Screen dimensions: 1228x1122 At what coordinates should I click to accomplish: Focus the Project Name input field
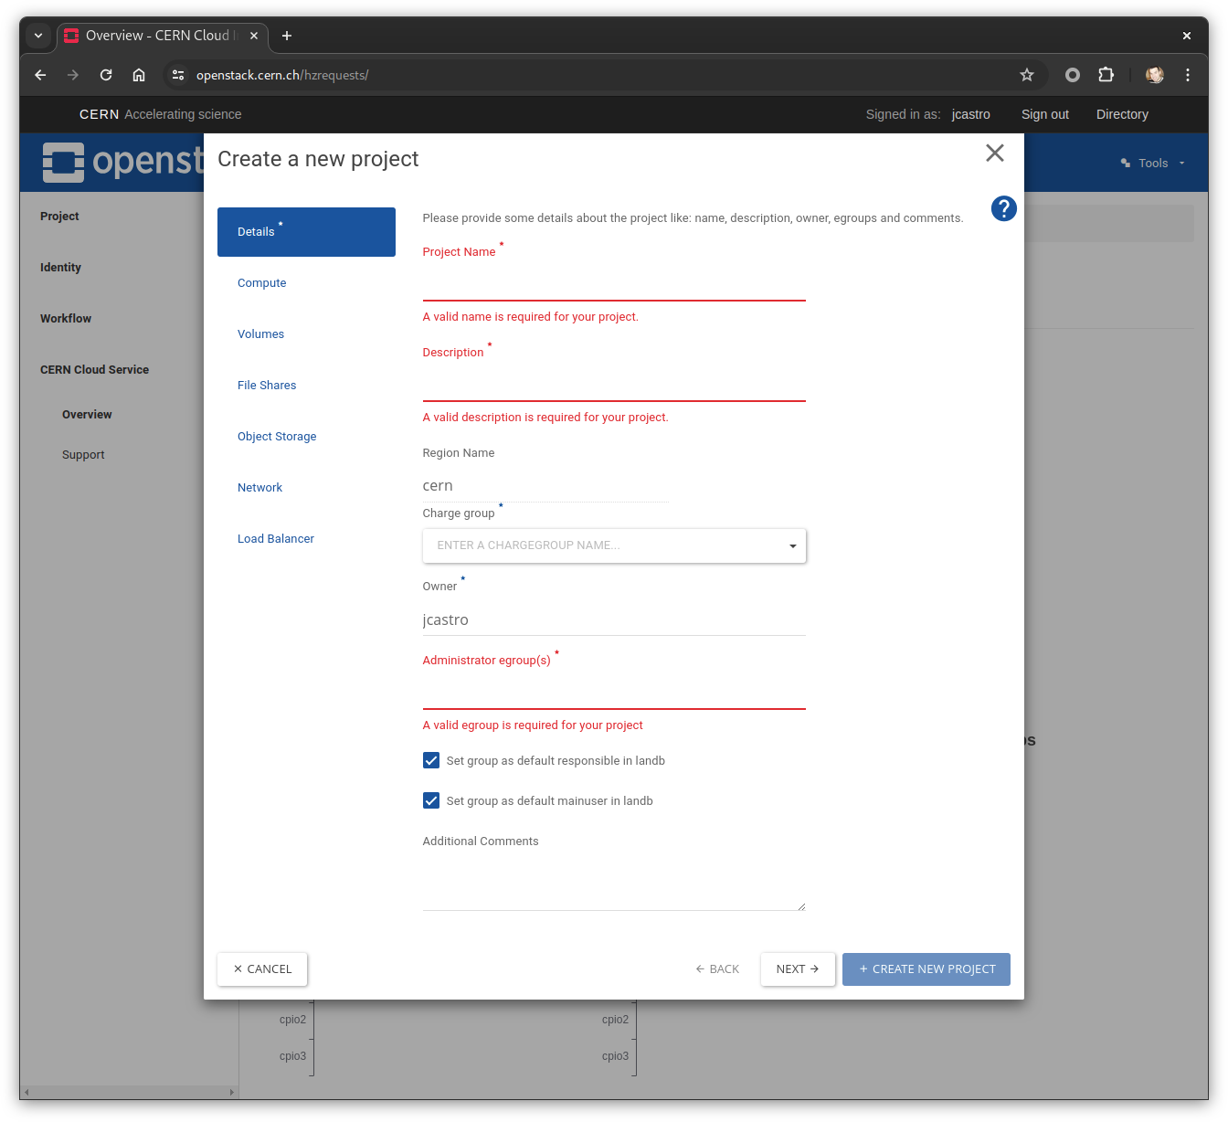coord(614,285)
